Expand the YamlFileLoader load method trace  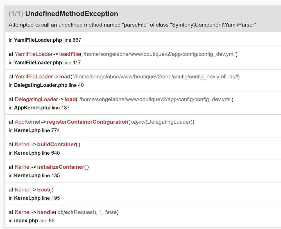[x=64, y=76]
